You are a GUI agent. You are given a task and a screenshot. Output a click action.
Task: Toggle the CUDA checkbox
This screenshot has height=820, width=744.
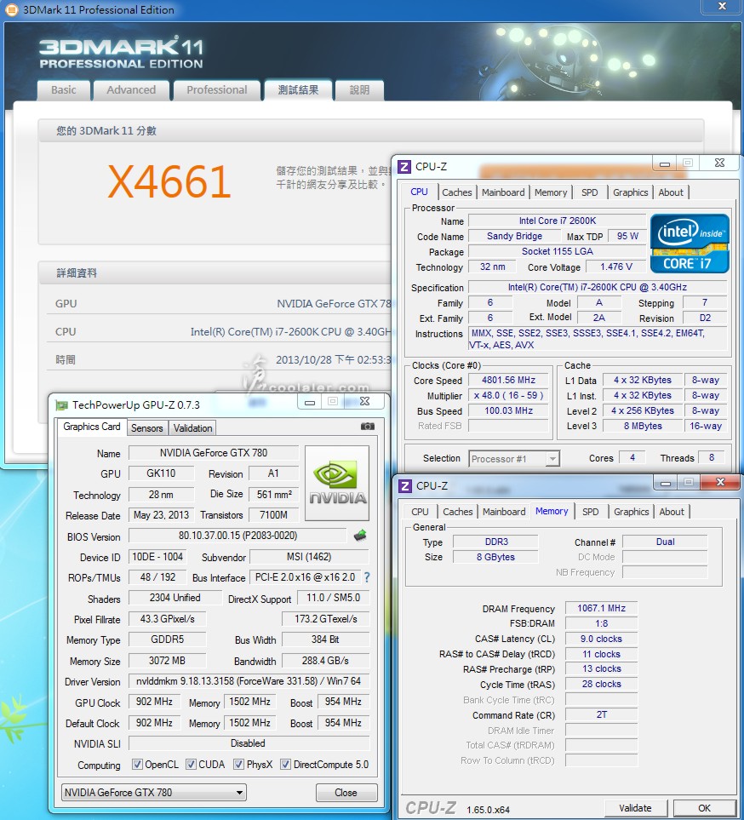pos(191,764)
